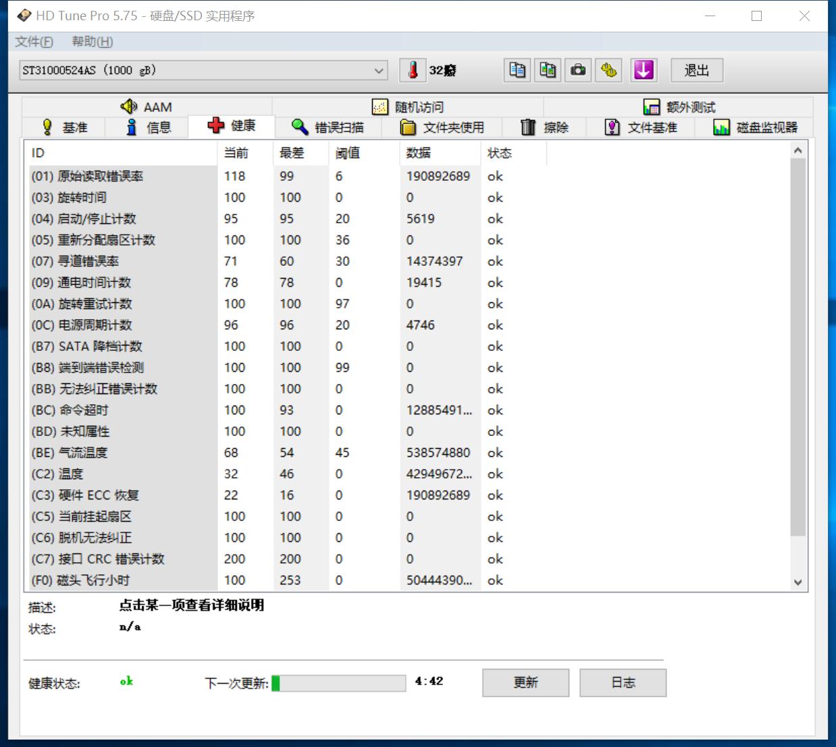Click the camera screenshot icon
The height and width of the screenshot is (747, 836).
pos(577,70)
